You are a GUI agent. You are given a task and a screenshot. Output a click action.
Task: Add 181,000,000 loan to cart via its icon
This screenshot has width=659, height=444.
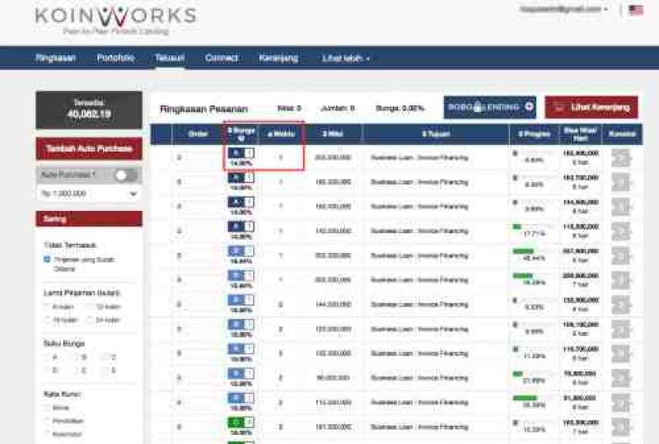tap(621, 428)
